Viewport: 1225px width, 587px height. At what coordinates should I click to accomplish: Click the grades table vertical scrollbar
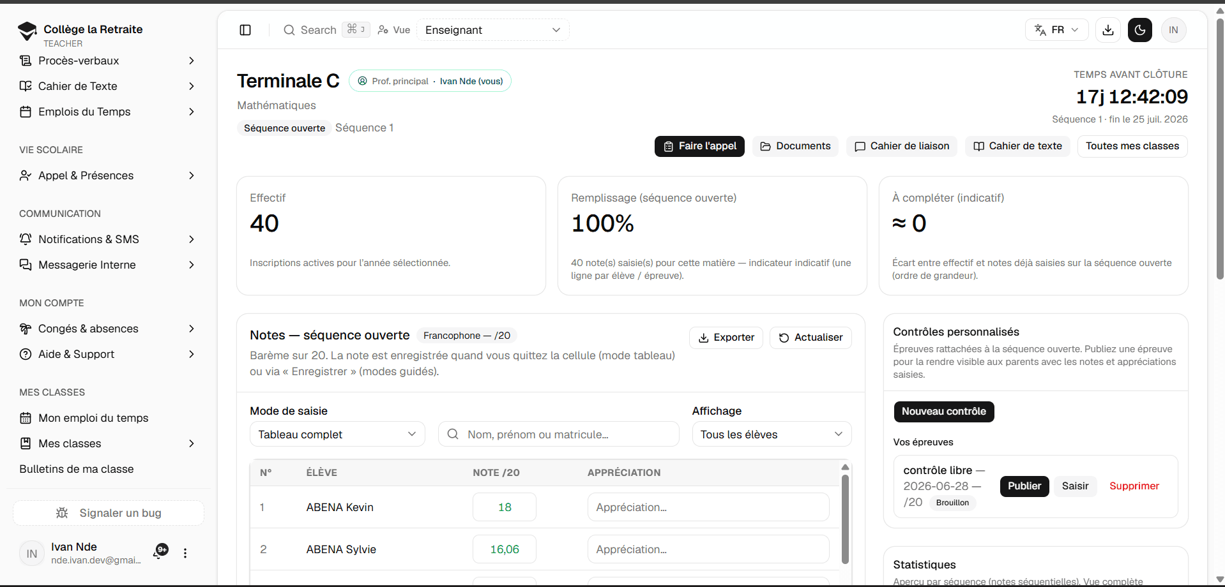(x=845, y=519)
